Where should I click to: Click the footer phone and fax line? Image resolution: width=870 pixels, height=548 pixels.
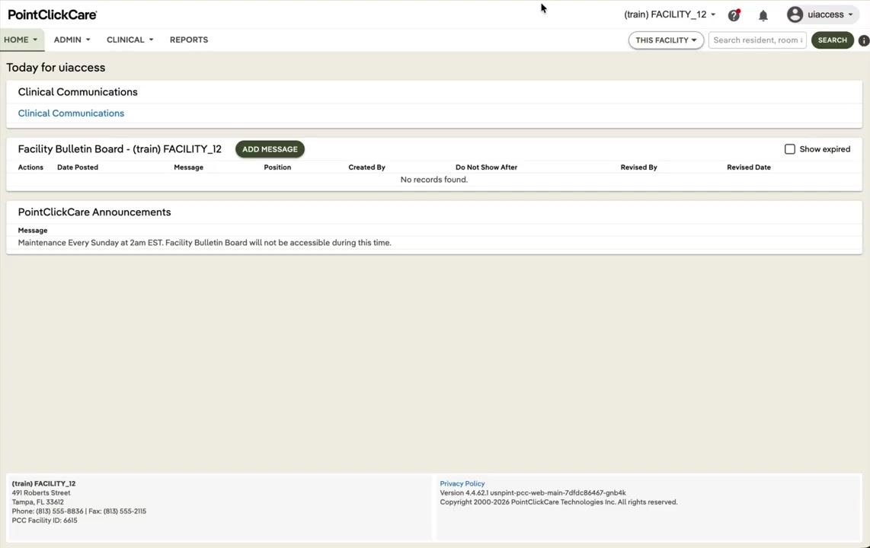78,511
